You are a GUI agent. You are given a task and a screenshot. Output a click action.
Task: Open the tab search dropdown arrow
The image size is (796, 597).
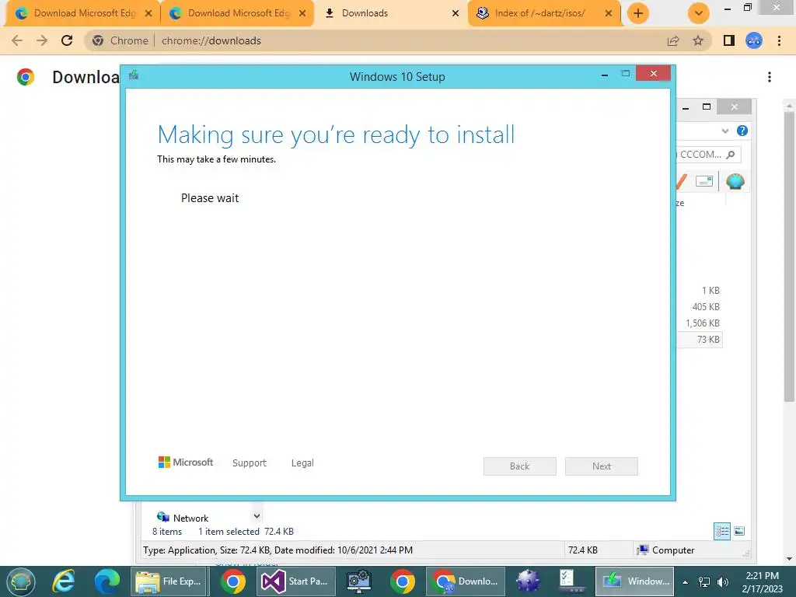699,13
